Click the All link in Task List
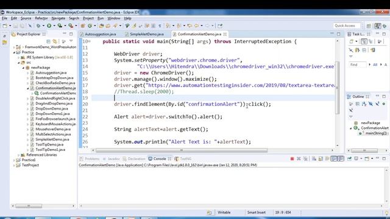This screenshot has height=219, width=390. tap(375, 64)
